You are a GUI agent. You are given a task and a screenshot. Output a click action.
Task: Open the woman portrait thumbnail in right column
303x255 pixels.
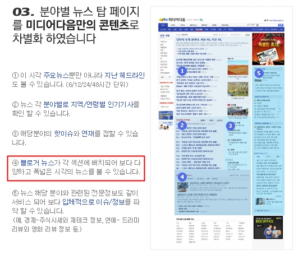coord(260,202)
